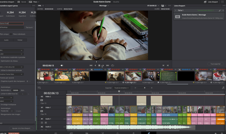The height and width of the screenshot is (134, 226).
Task: Click timeline view options icon
Action: pyautogui.click(x=39, y=88)
